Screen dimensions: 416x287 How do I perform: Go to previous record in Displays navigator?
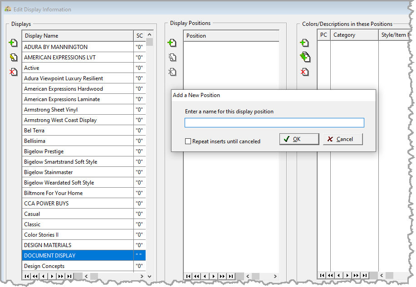(x=44, y=276)
